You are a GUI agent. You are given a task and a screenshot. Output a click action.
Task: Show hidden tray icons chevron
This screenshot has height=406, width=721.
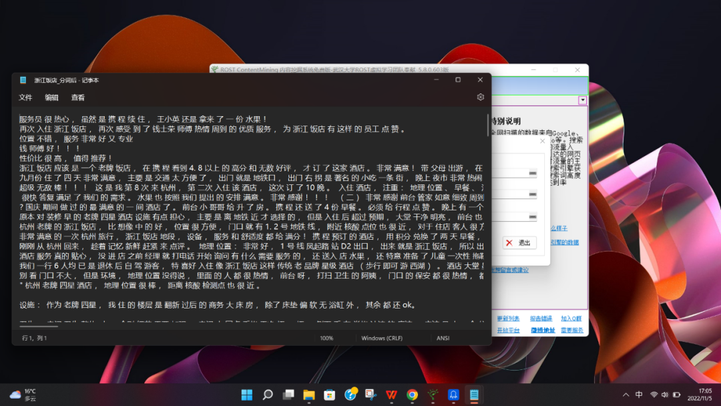point(626,395)
